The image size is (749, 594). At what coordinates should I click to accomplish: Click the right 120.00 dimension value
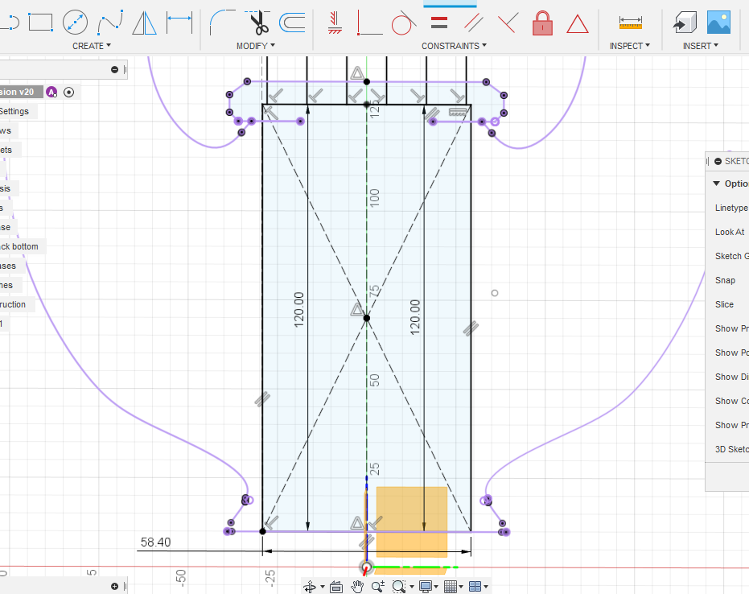point(415,317)
